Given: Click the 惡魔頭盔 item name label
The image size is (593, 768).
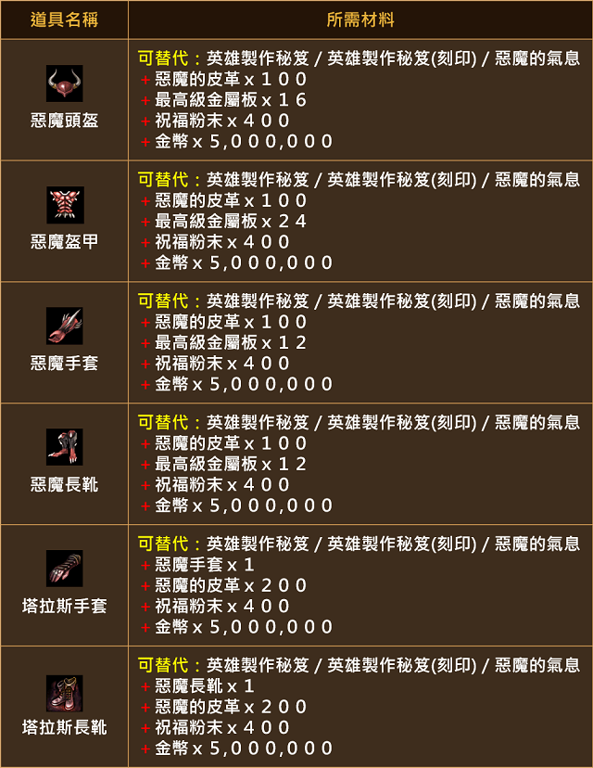Looking at the screenshot, I should (x=65, y=121).
